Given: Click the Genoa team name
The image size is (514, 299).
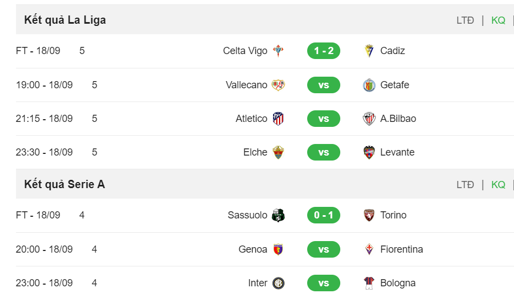Looking at the screenshot, I should coord(253,249).
